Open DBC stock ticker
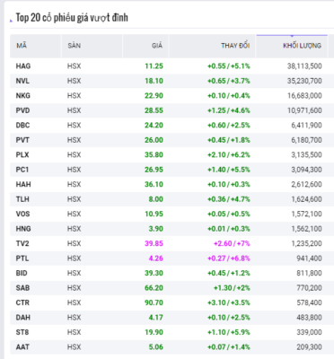The width and height of the screenshot is (334, 359). click(22, 126)
